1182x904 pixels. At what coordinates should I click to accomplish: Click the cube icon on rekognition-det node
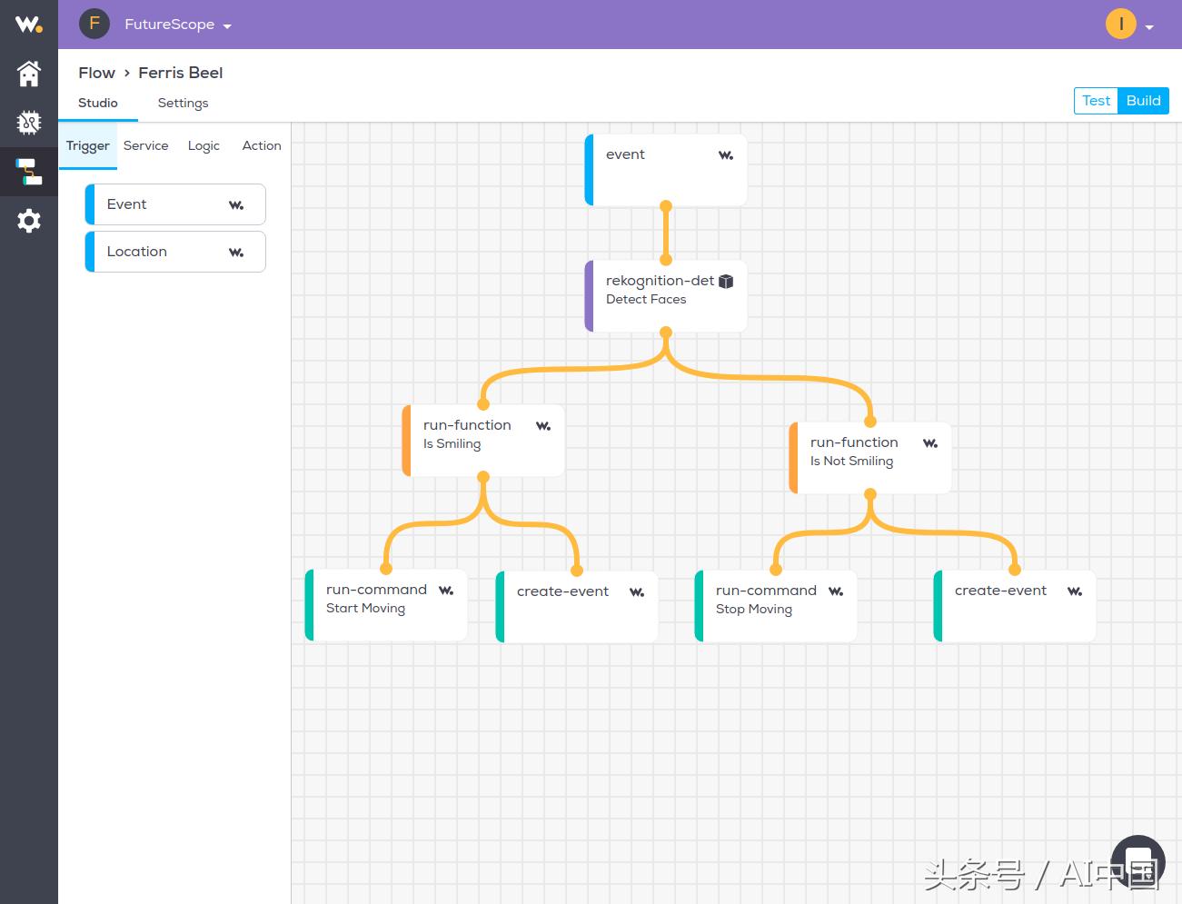point(726,282)
